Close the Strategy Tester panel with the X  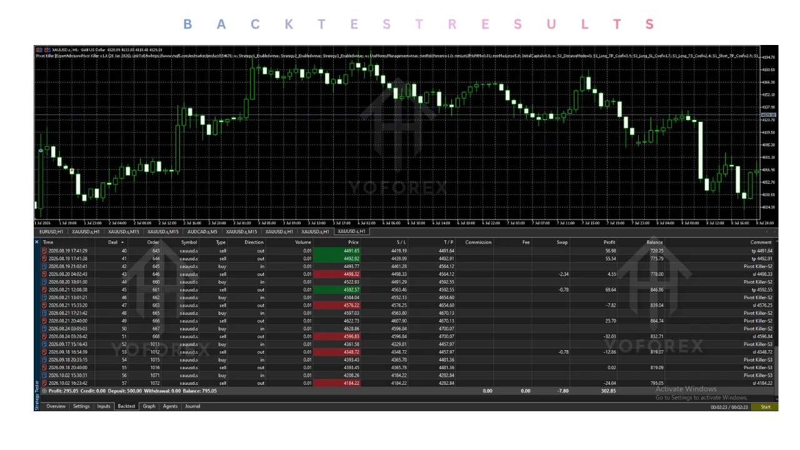pos(37,242)
